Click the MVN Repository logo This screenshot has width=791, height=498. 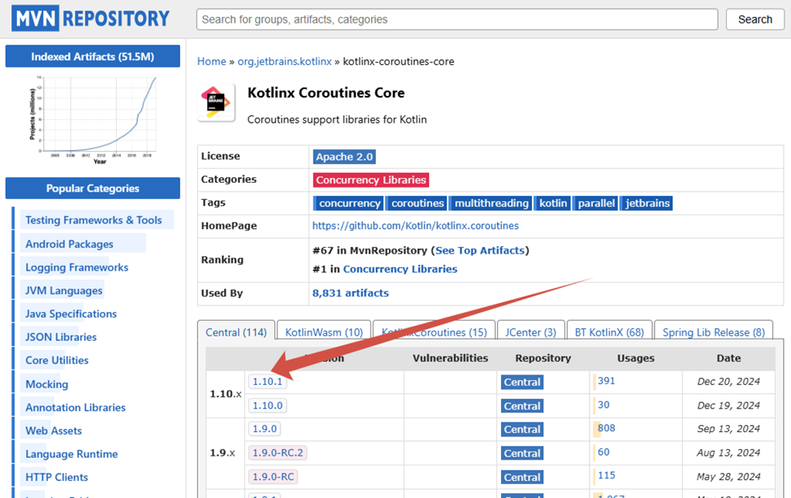pos(92,18)
